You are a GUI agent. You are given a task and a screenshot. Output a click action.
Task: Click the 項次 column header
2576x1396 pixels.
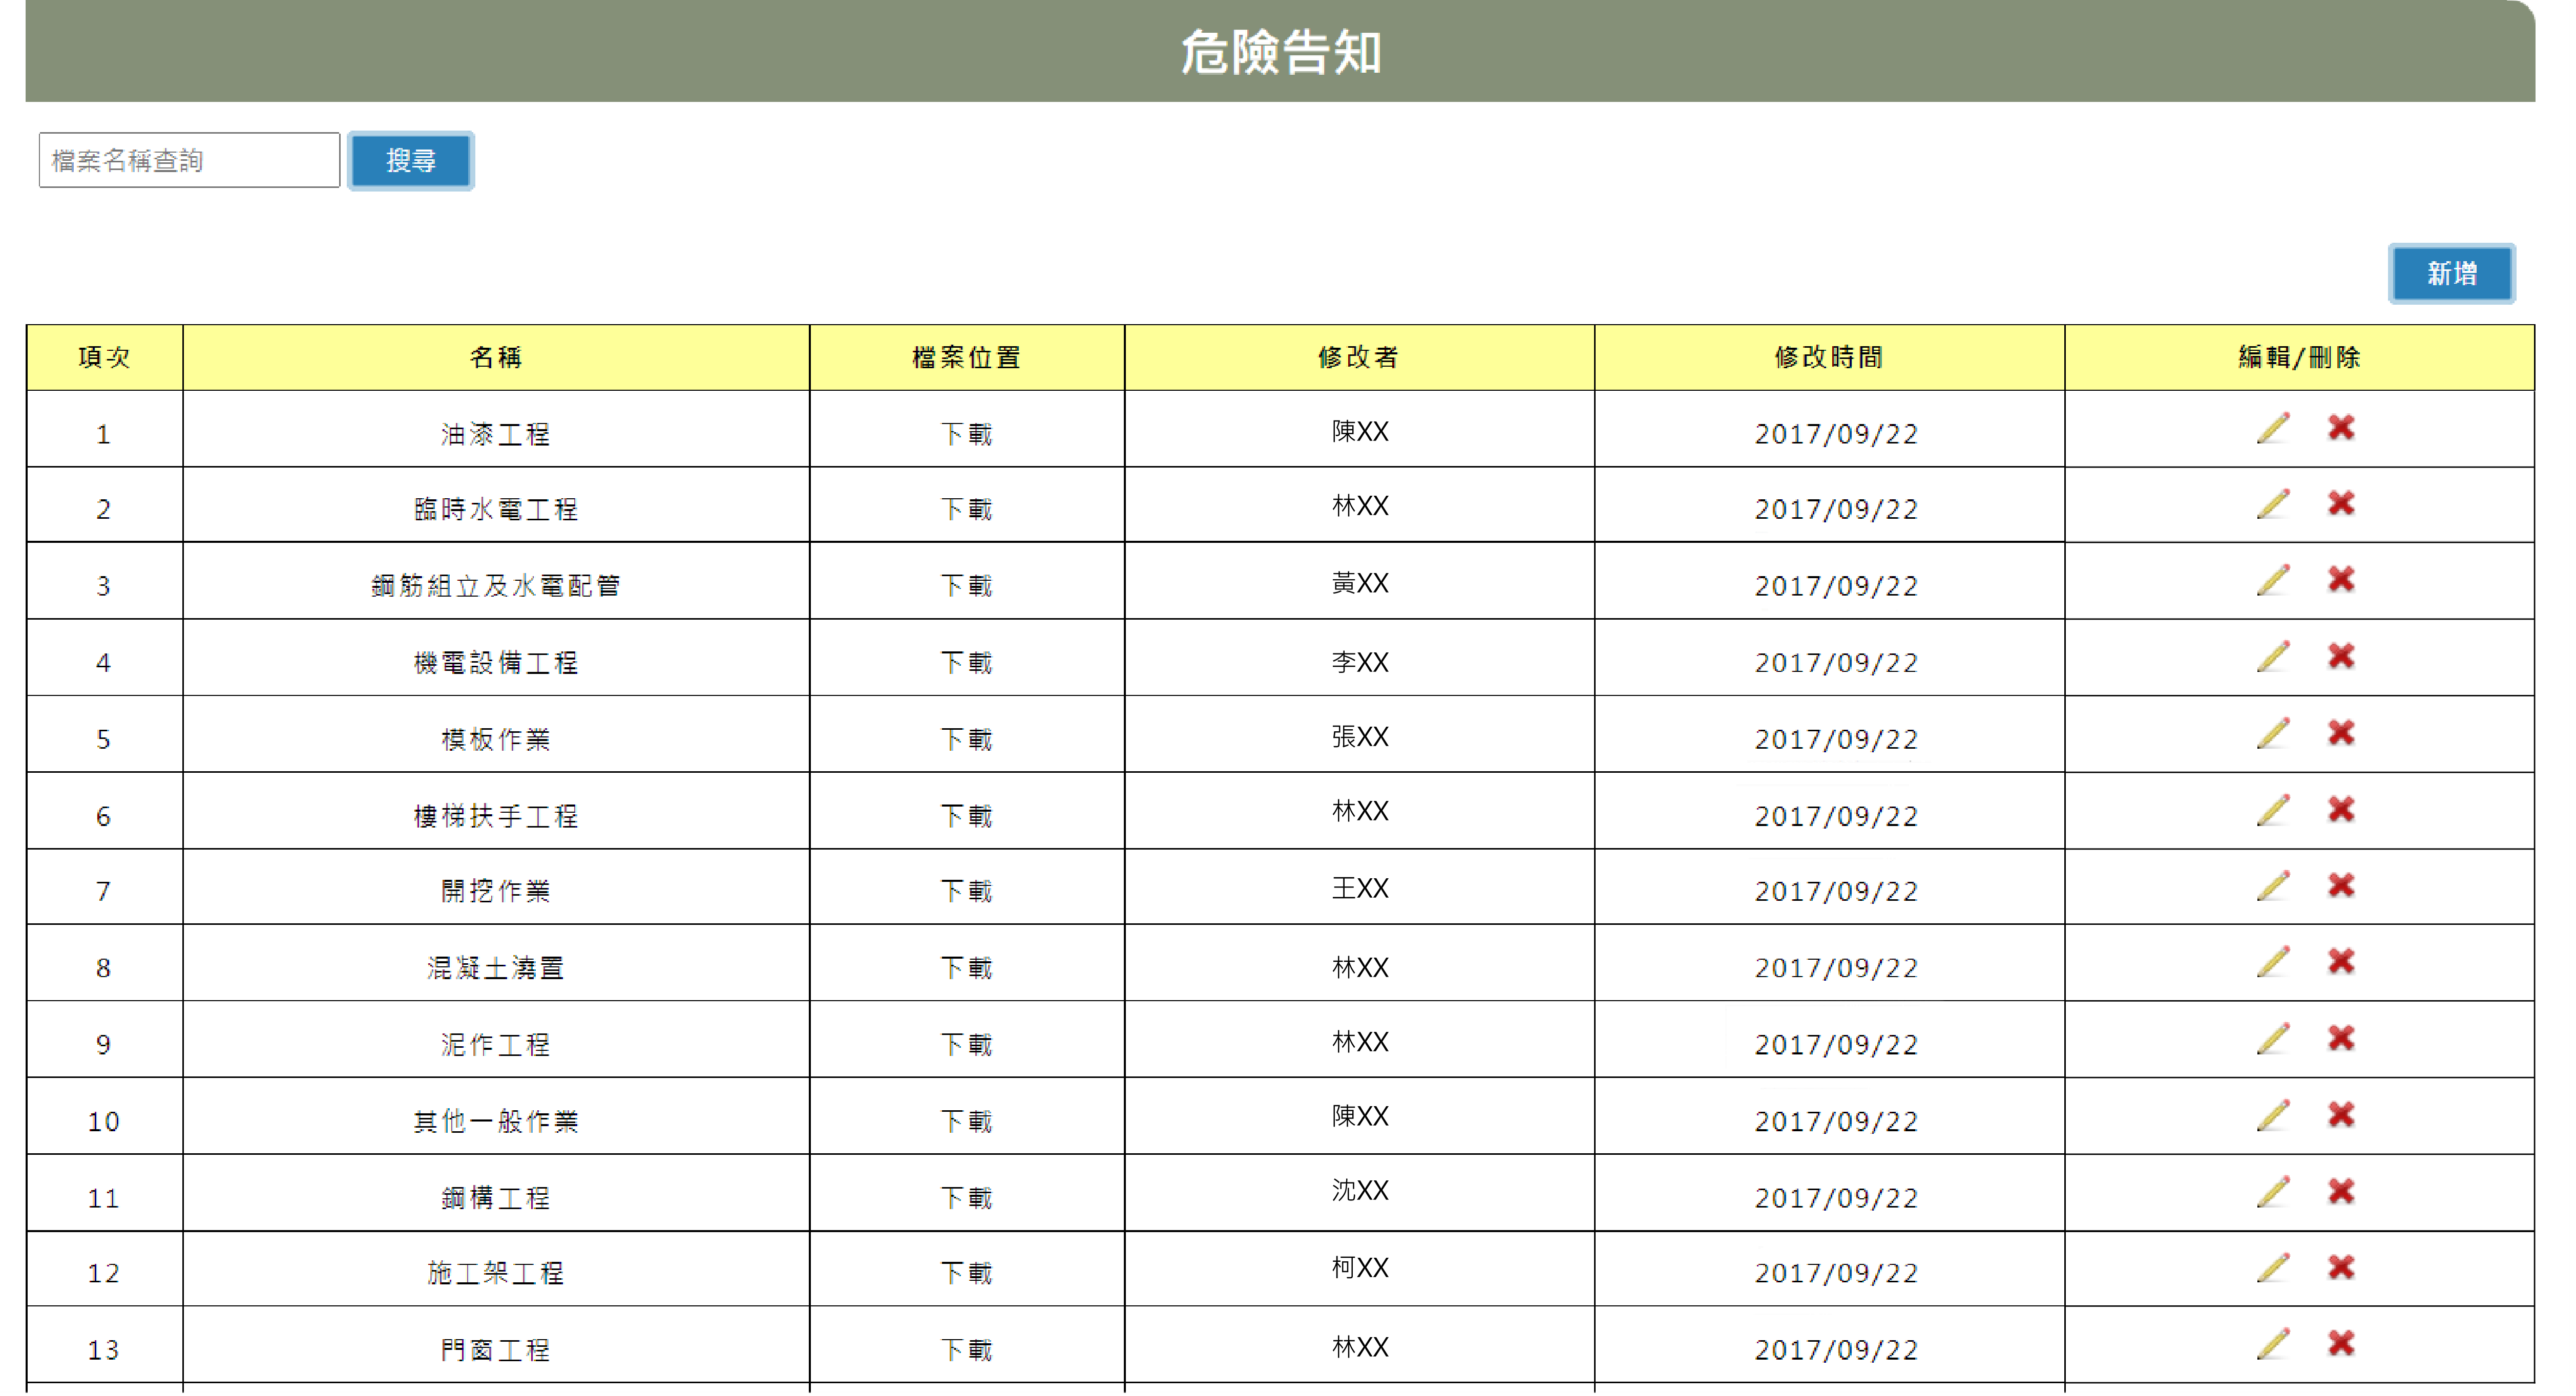104,357
